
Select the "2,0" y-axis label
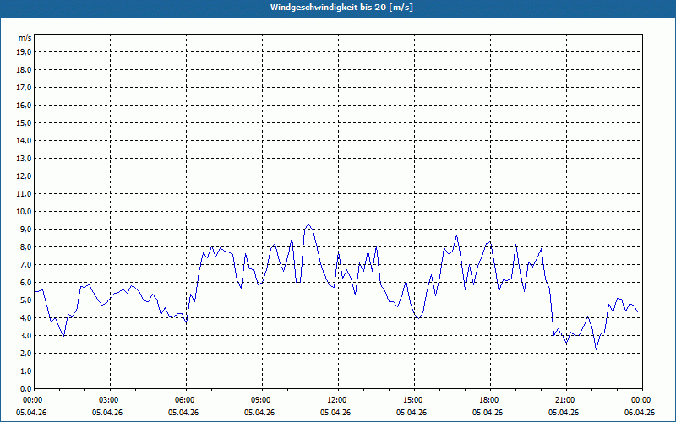point(25,353)
